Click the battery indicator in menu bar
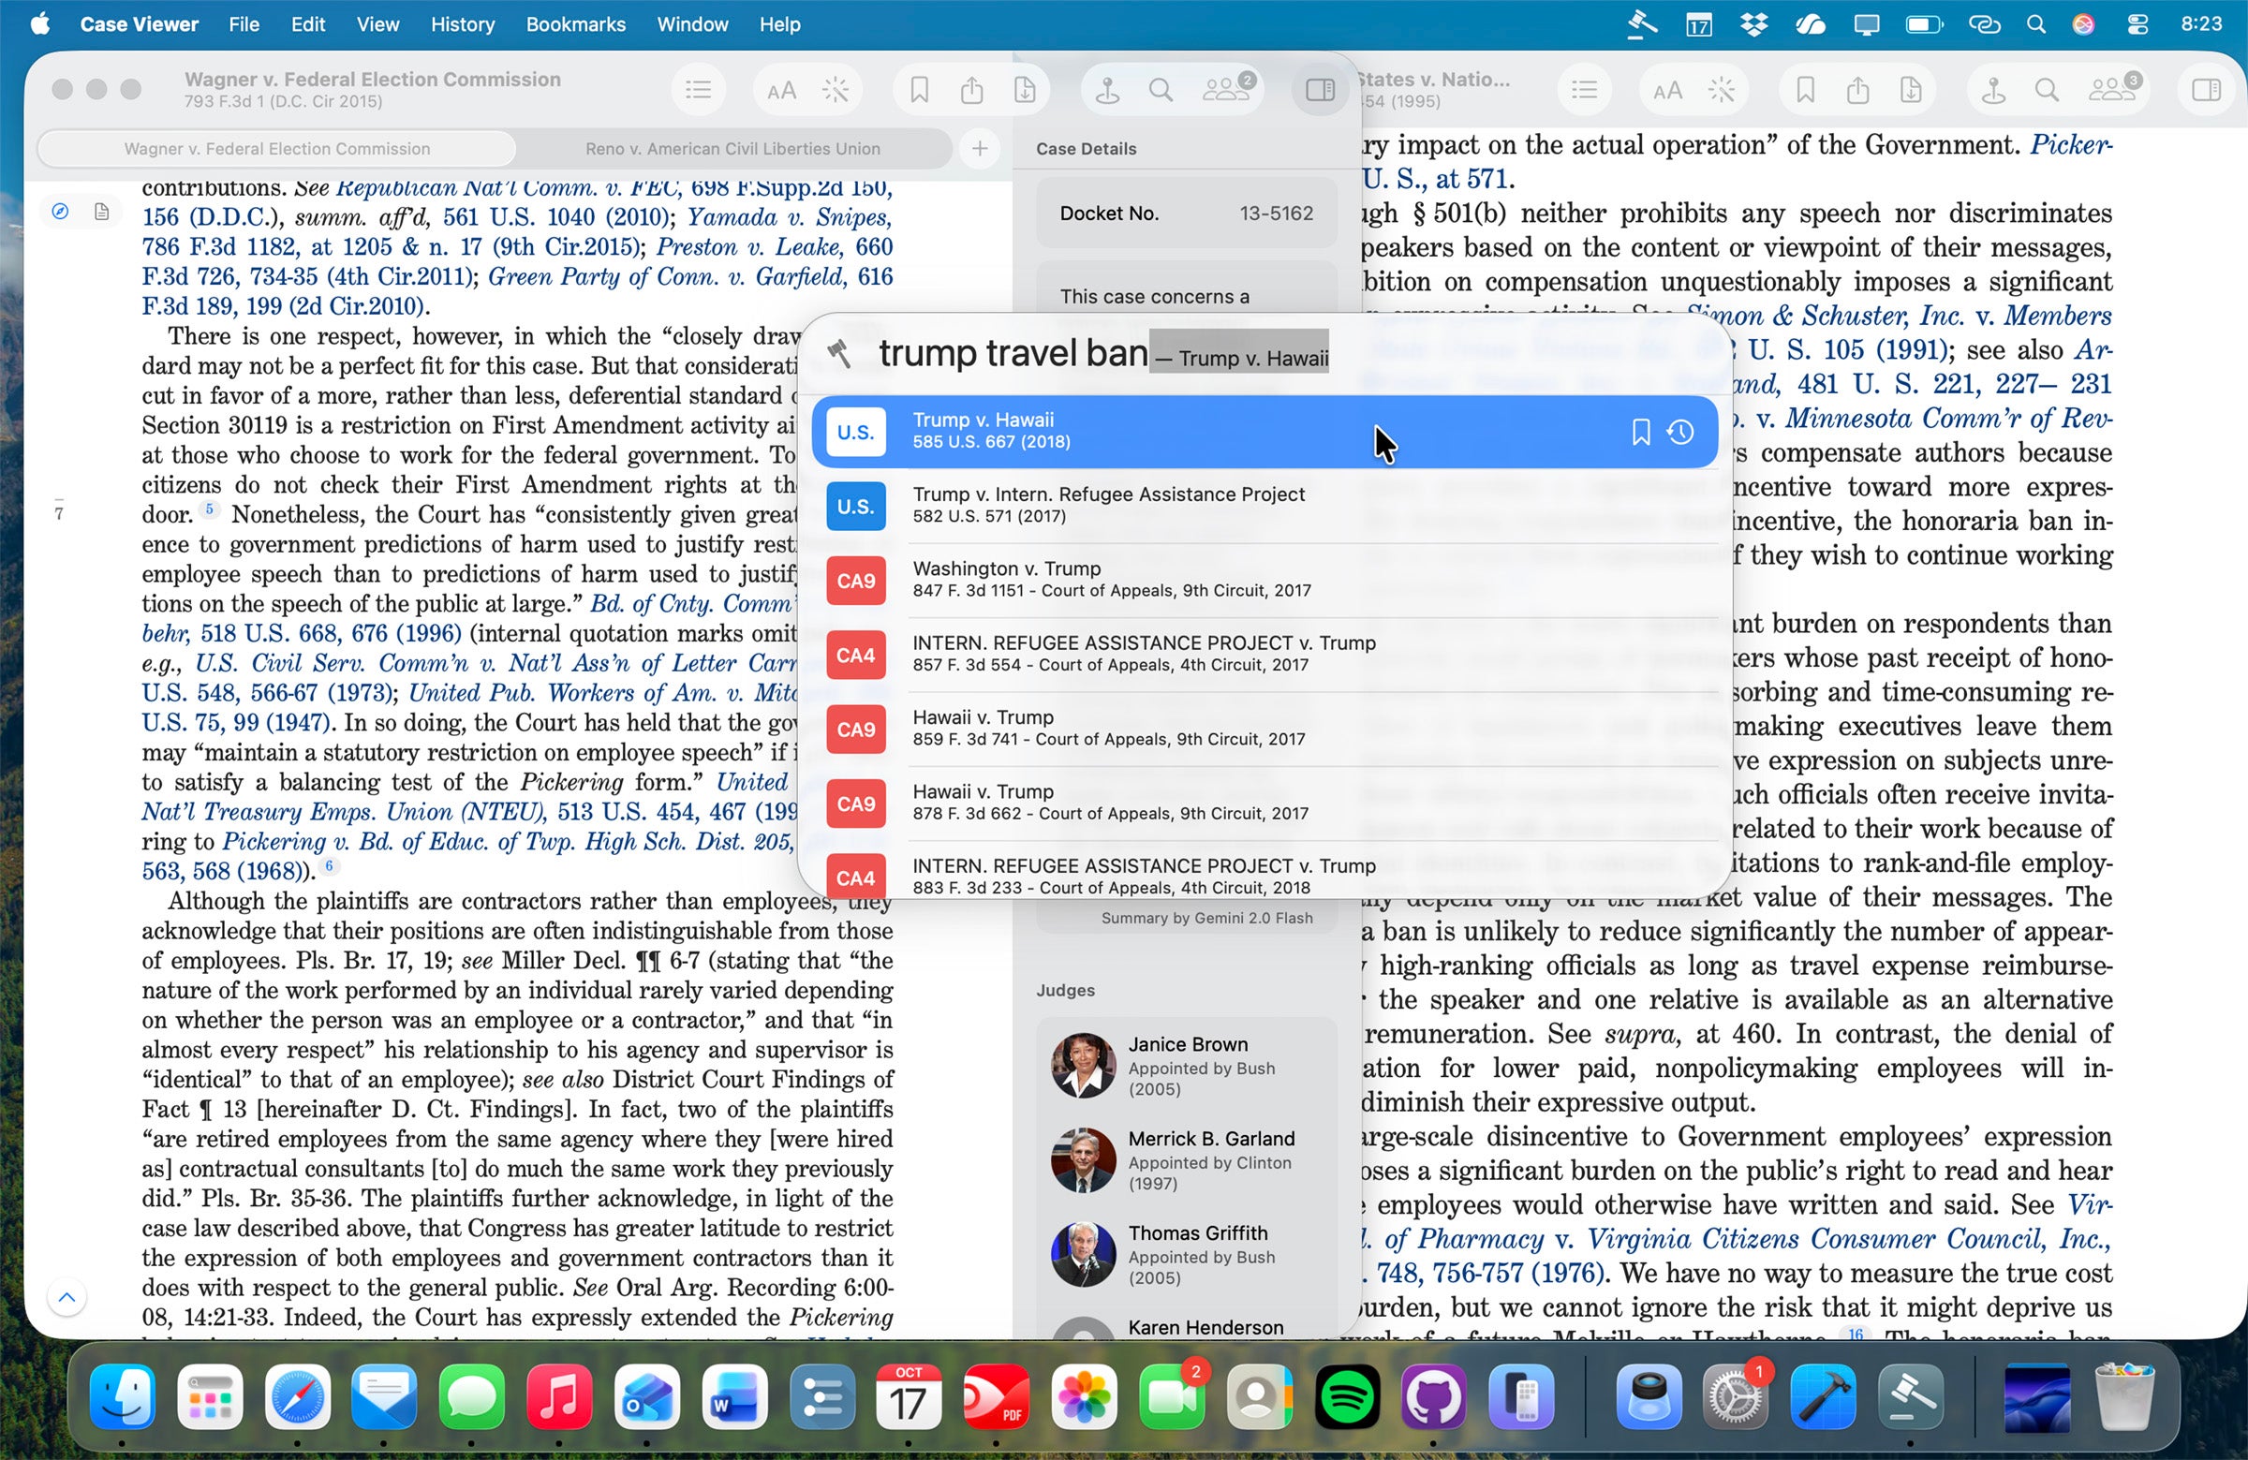The width and height of the screenshot is (2248, 1460). coord(1923,24)
